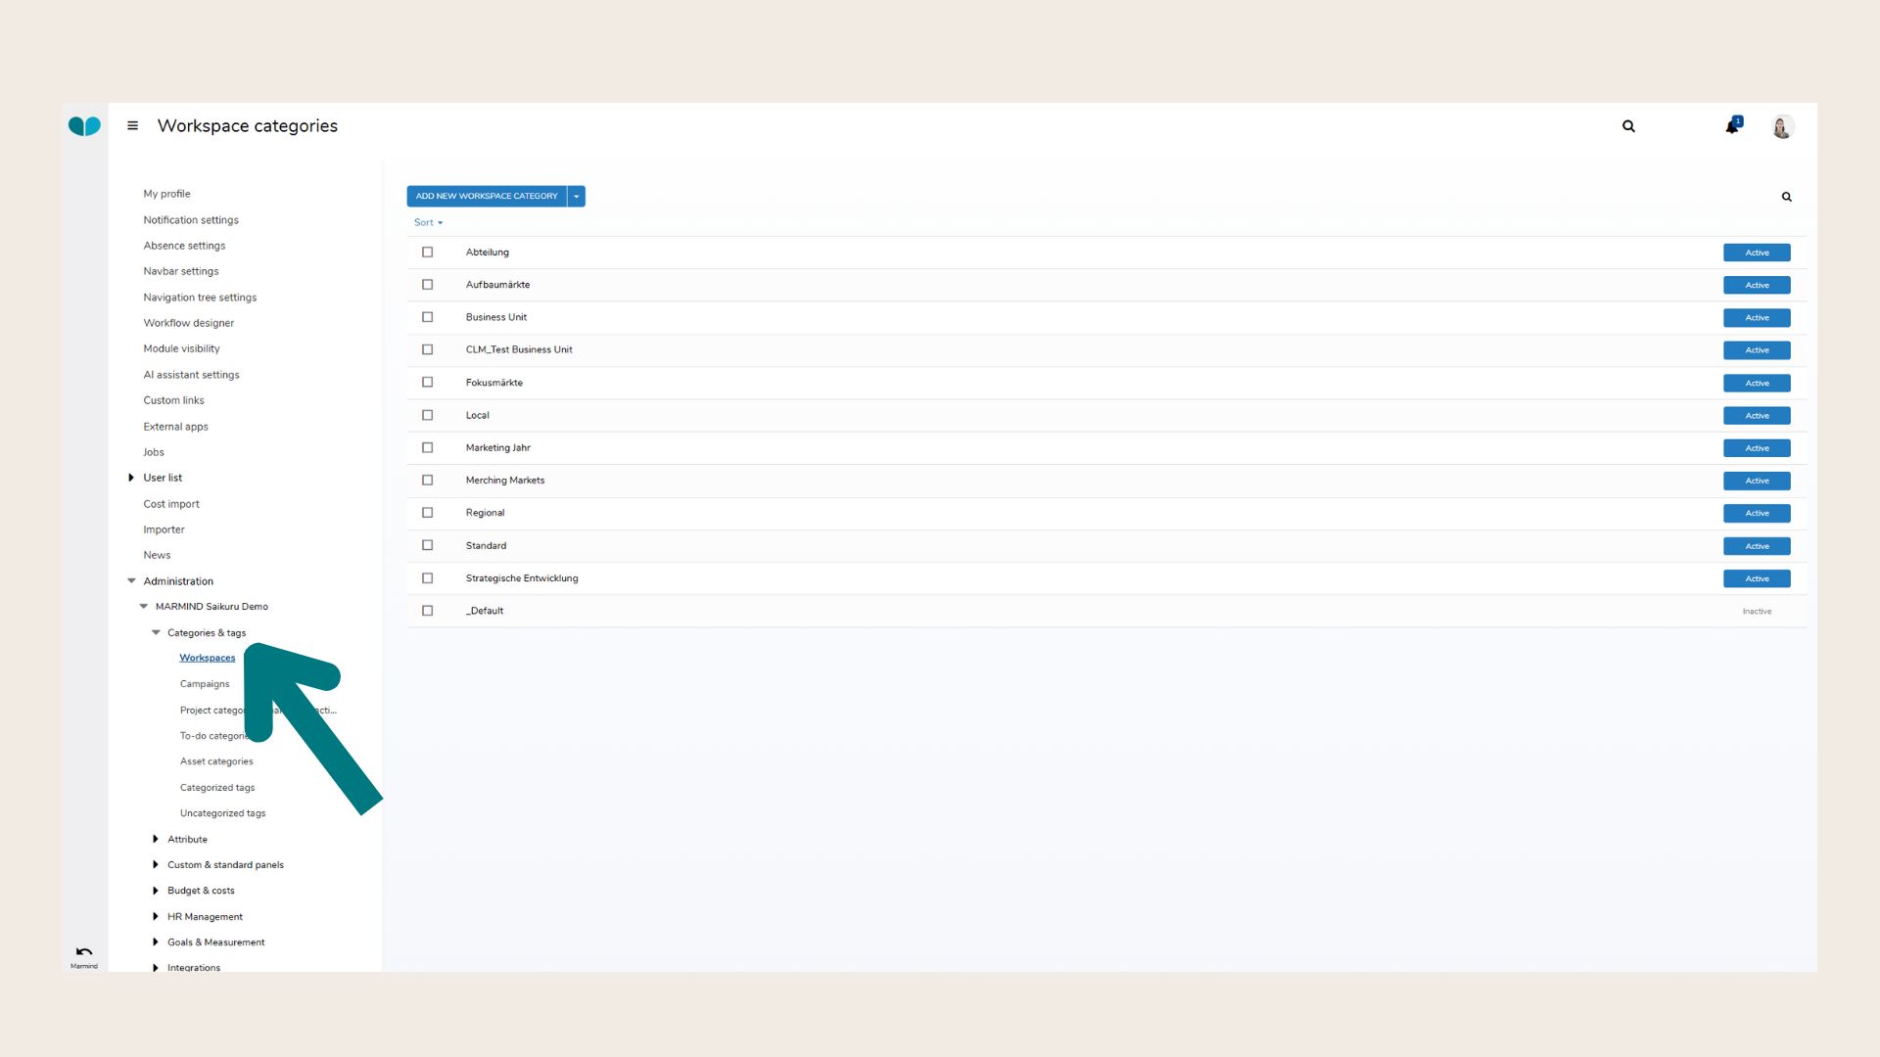Open the Add New Workspace Category dropdown arrow

coord(577,197)
